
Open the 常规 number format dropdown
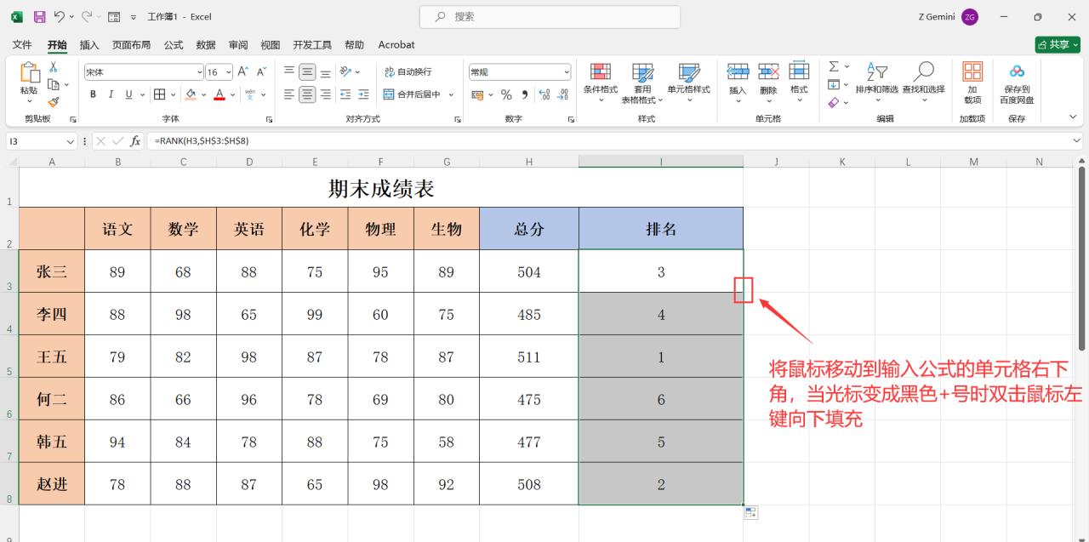[567, 72]
